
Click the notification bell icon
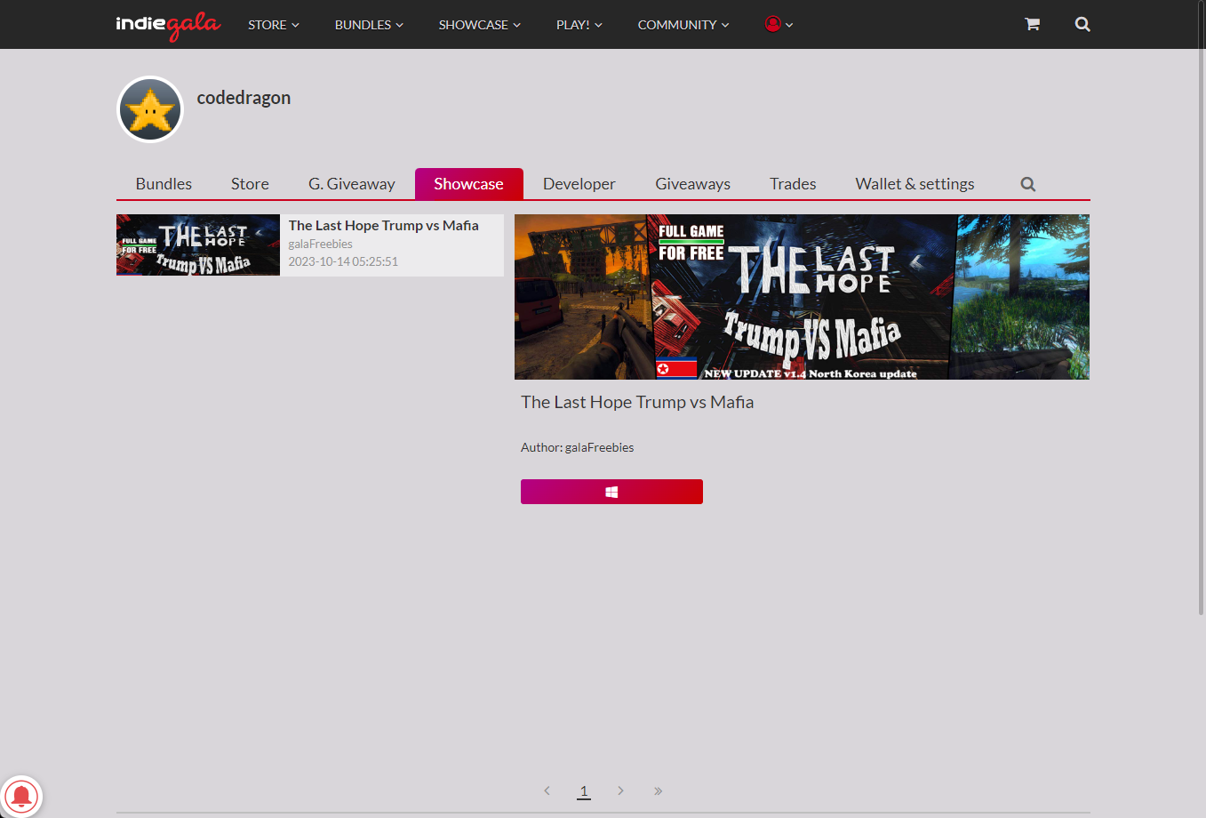pyautogui.click(x=21, y=796)
